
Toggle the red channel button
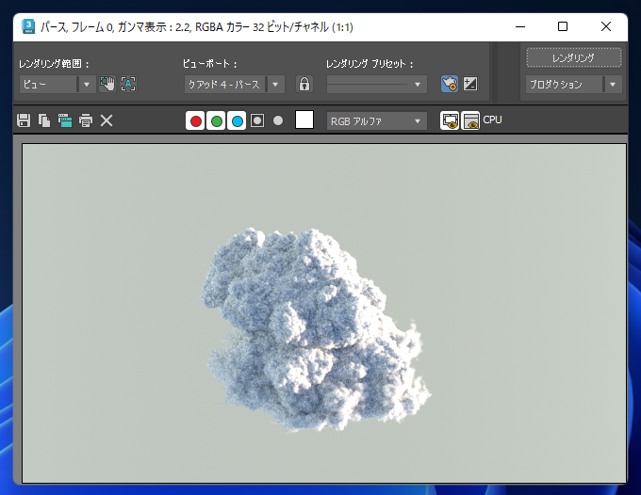point(195,120)
